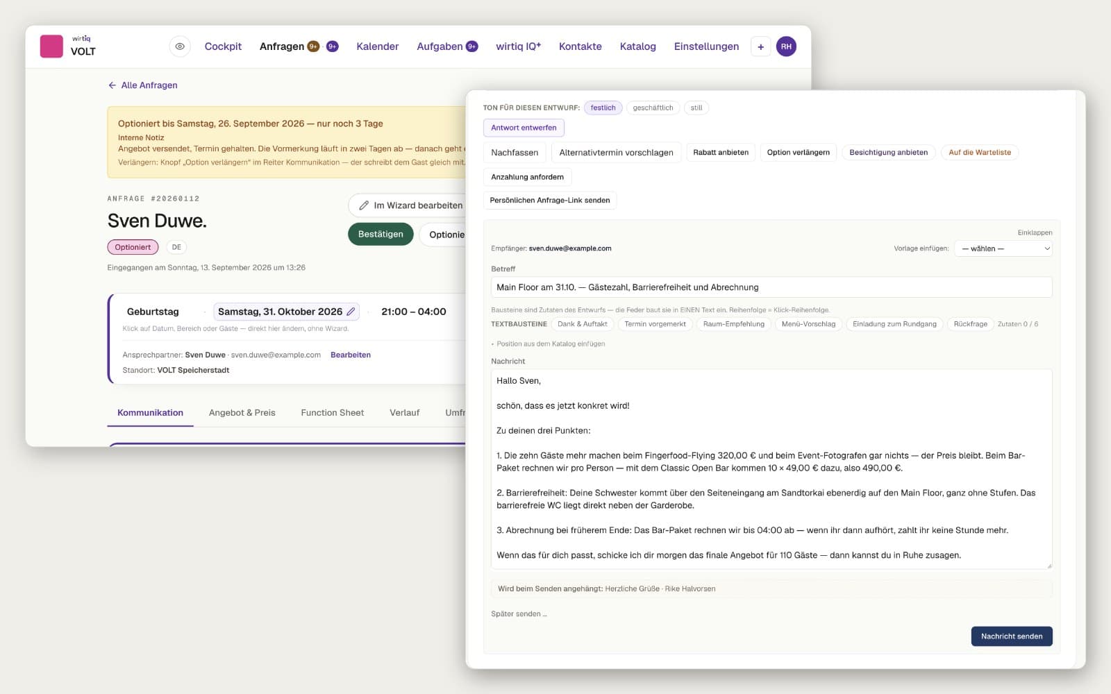
Task: Click the pencil icon next to the date
Action: coord(351,312)
